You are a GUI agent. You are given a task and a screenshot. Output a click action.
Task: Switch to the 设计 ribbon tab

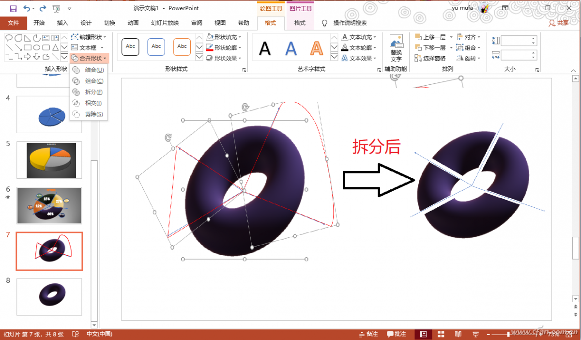coord(86,23)
